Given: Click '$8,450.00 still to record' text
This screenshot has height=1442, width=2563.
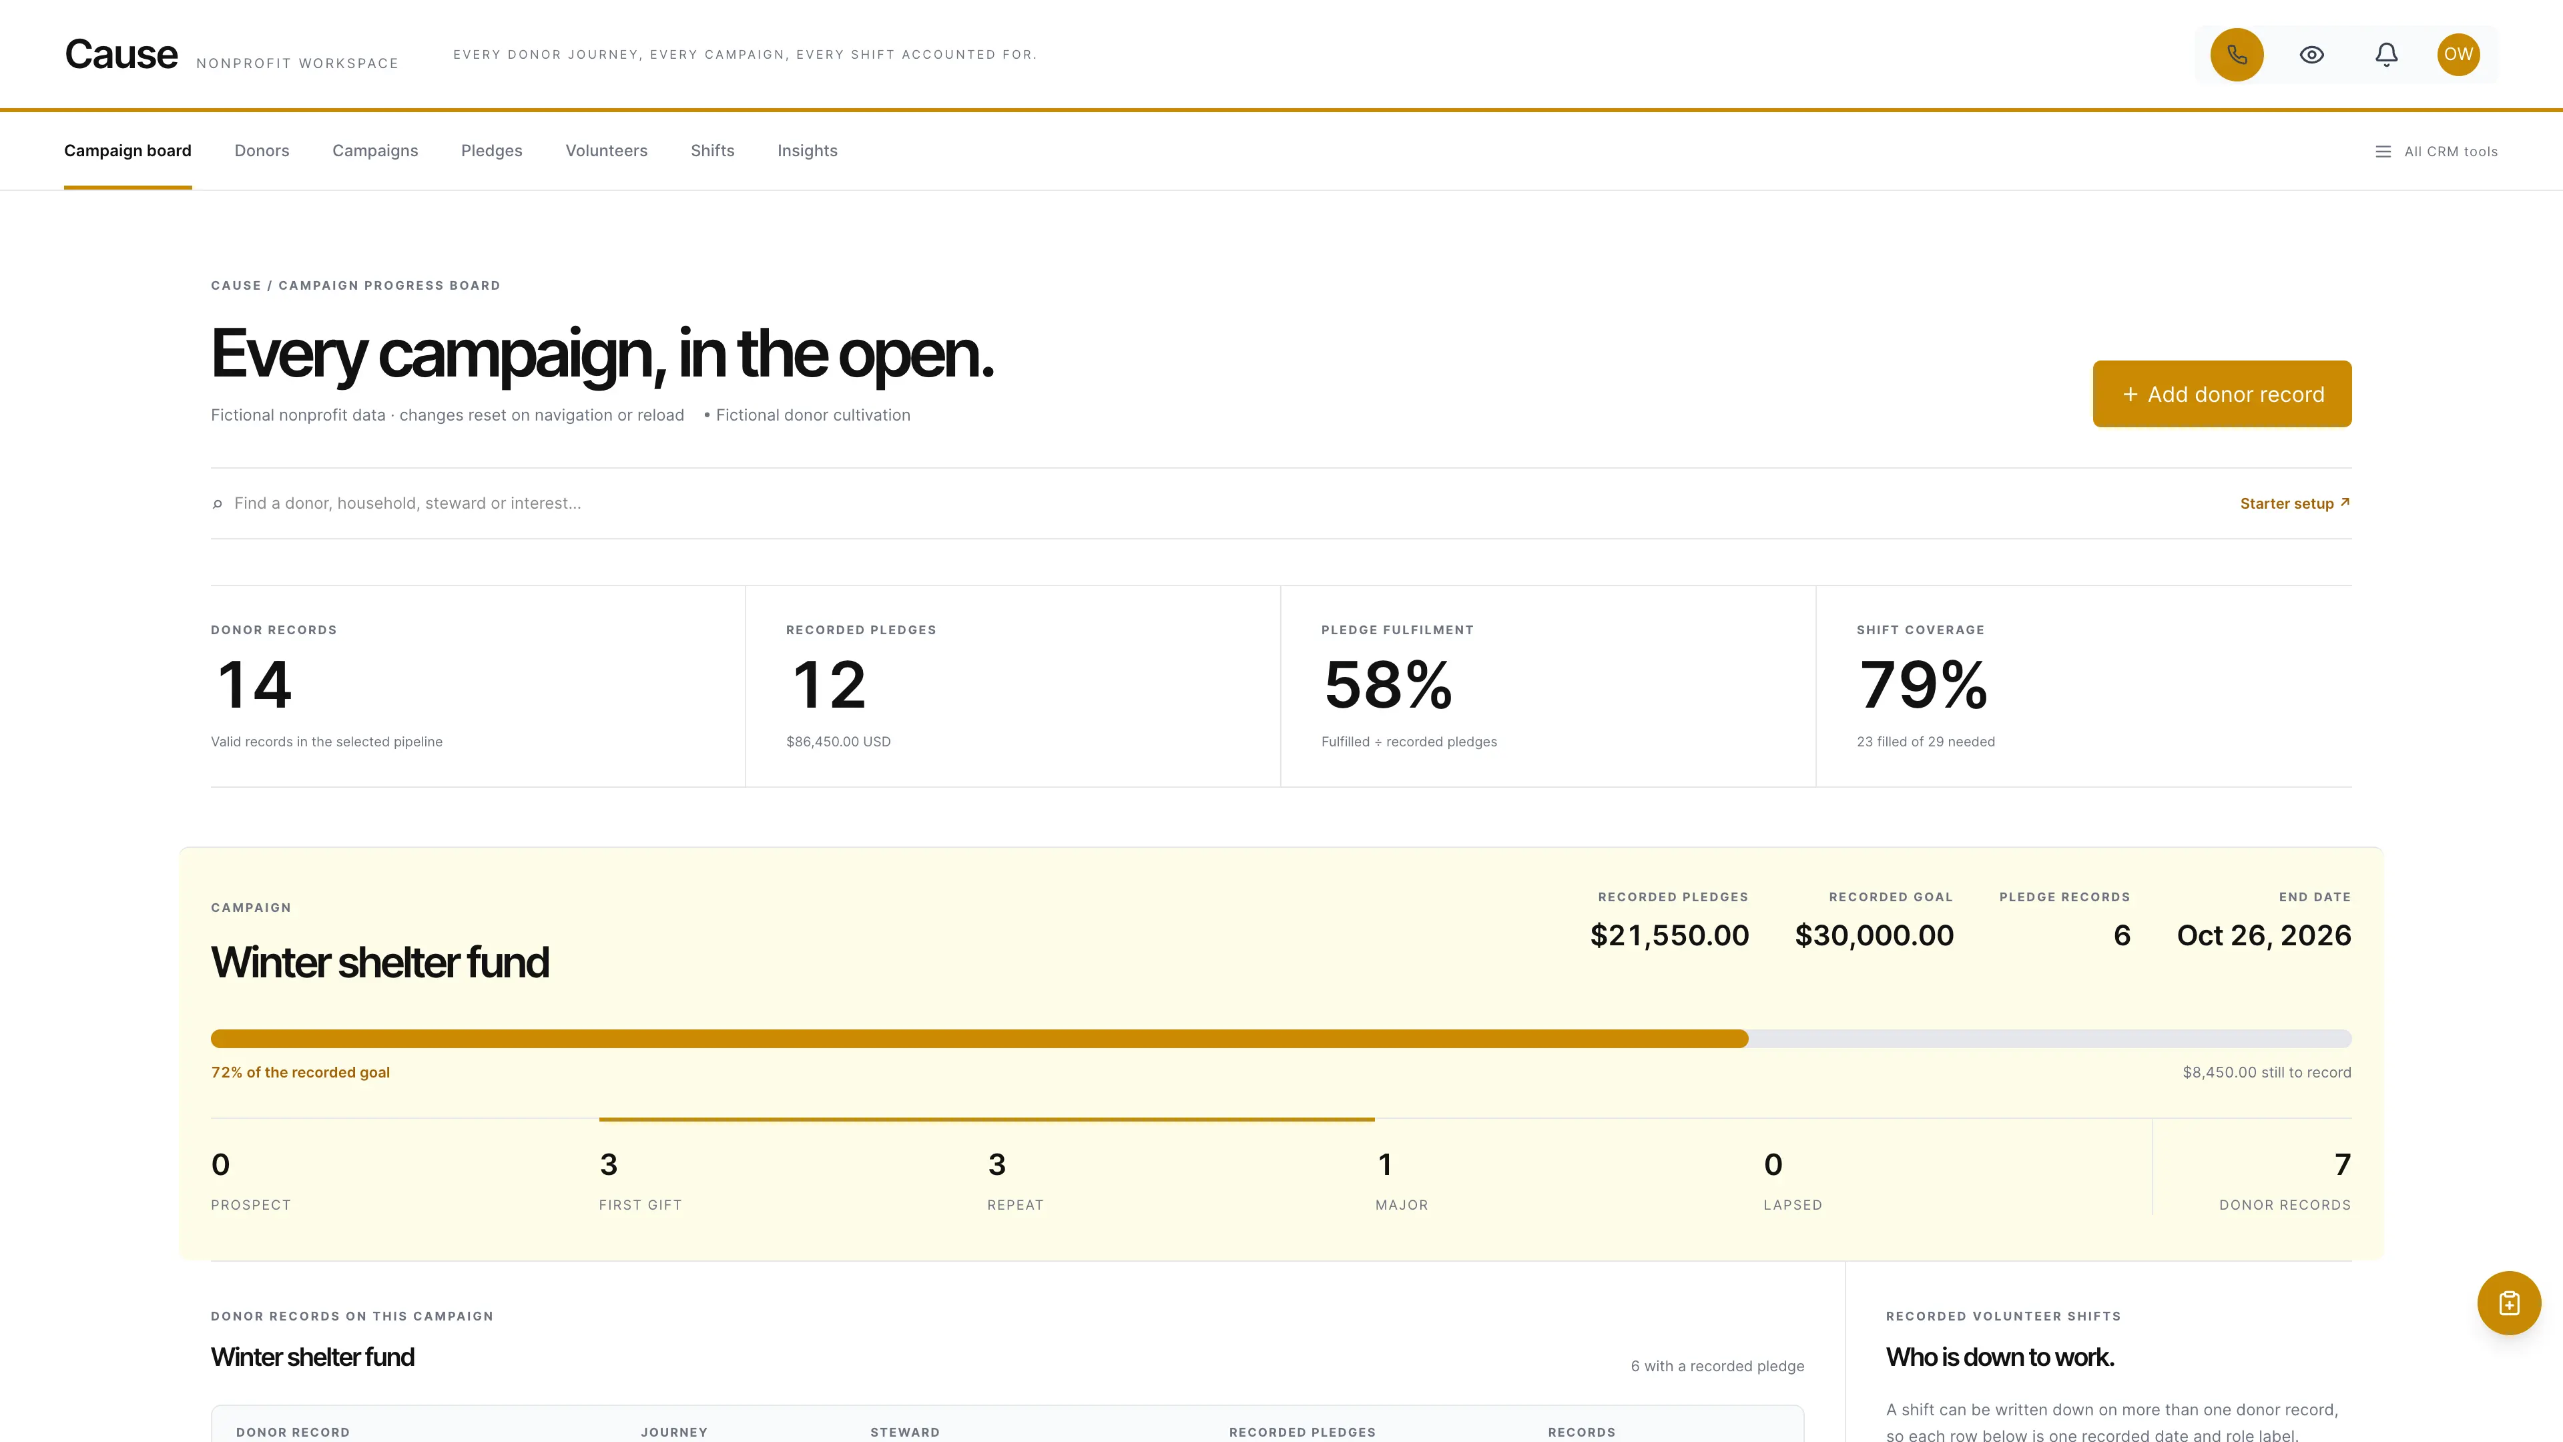Looking at the screenshot, I should click(x=2267, y=1073).
